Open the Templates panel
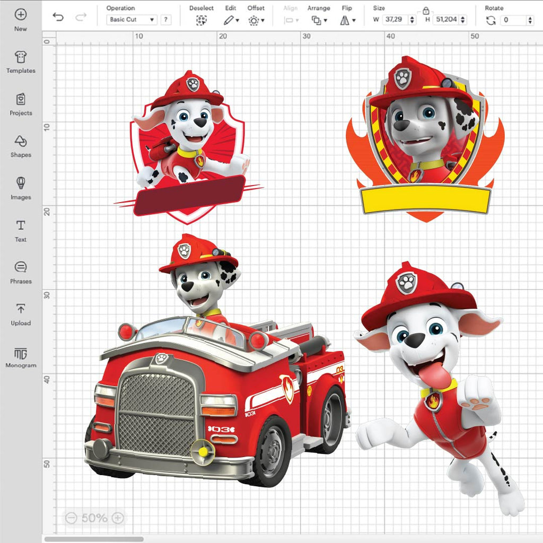The width and height of the screenshot is (543, 543). (x=21, y=57)
